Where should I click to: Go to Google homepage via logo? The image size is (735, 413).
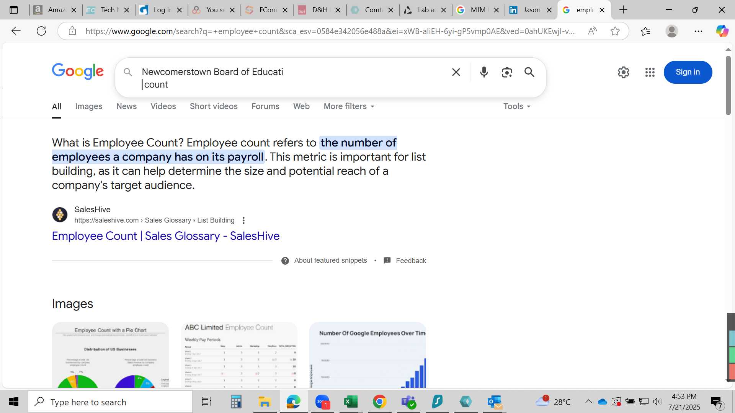(x=78, y=72)
